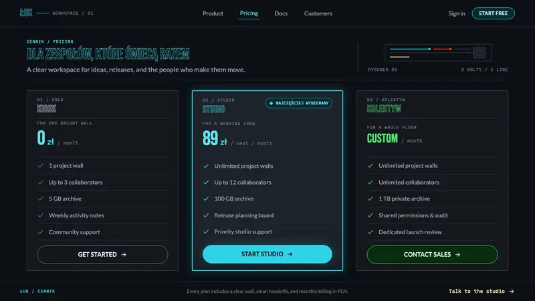Screen dimensions: 535x301
Task: Click the checkmark beside 5 GB archive
Action: tap(41, 199)
